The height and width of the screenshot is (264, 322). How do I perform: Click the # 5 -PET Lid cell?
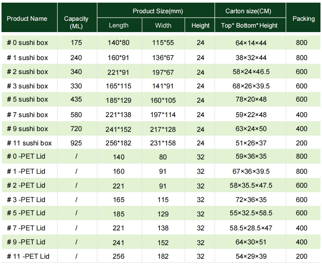tap(26, 213)
